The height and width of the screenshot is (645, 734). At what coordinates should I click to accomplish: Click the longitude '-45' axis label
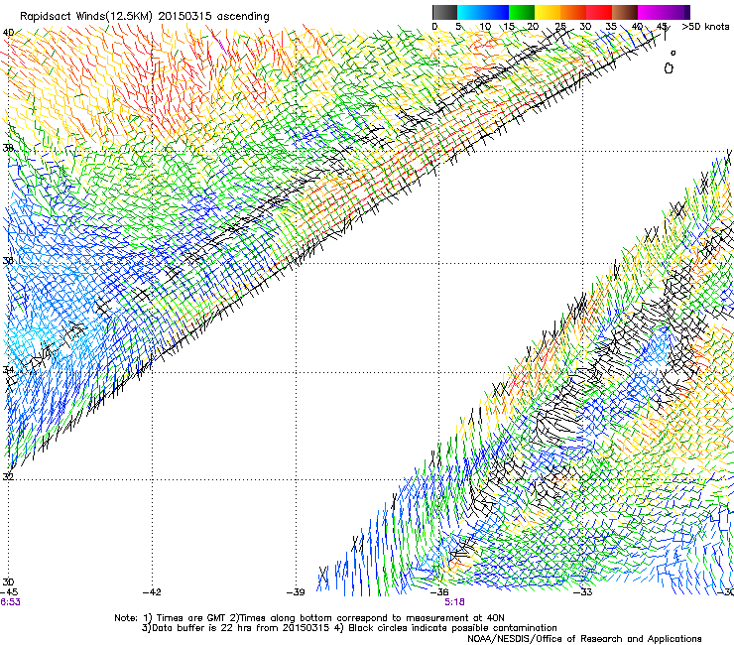coord(9,592)
